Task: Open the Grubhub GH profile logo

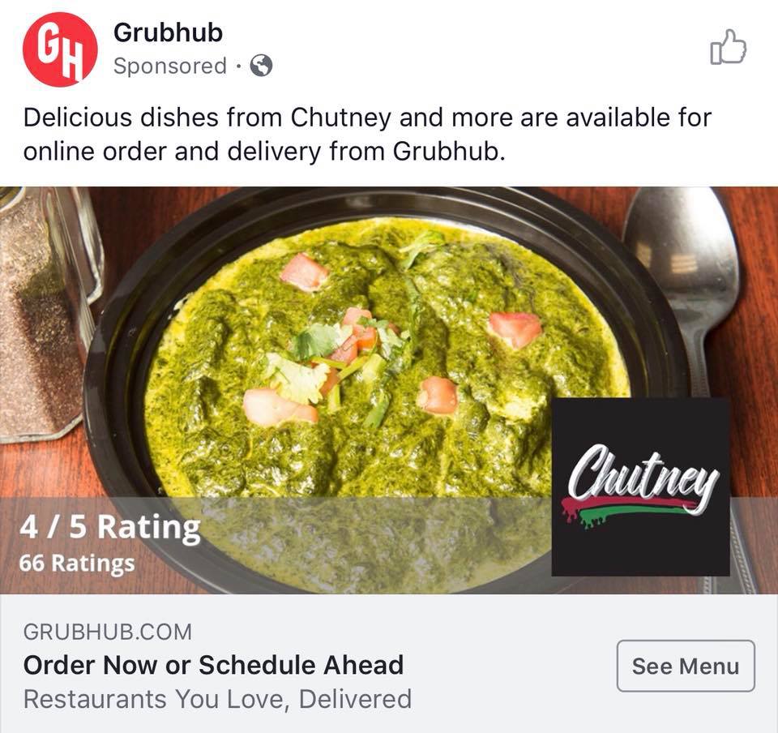Action: [x=60, y=49]
